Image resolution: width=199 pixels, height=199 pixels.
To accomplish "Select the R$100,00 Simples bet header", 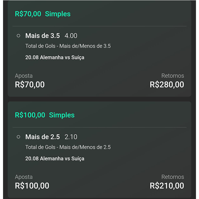I will pyautogui.click(x=45, y=115).
